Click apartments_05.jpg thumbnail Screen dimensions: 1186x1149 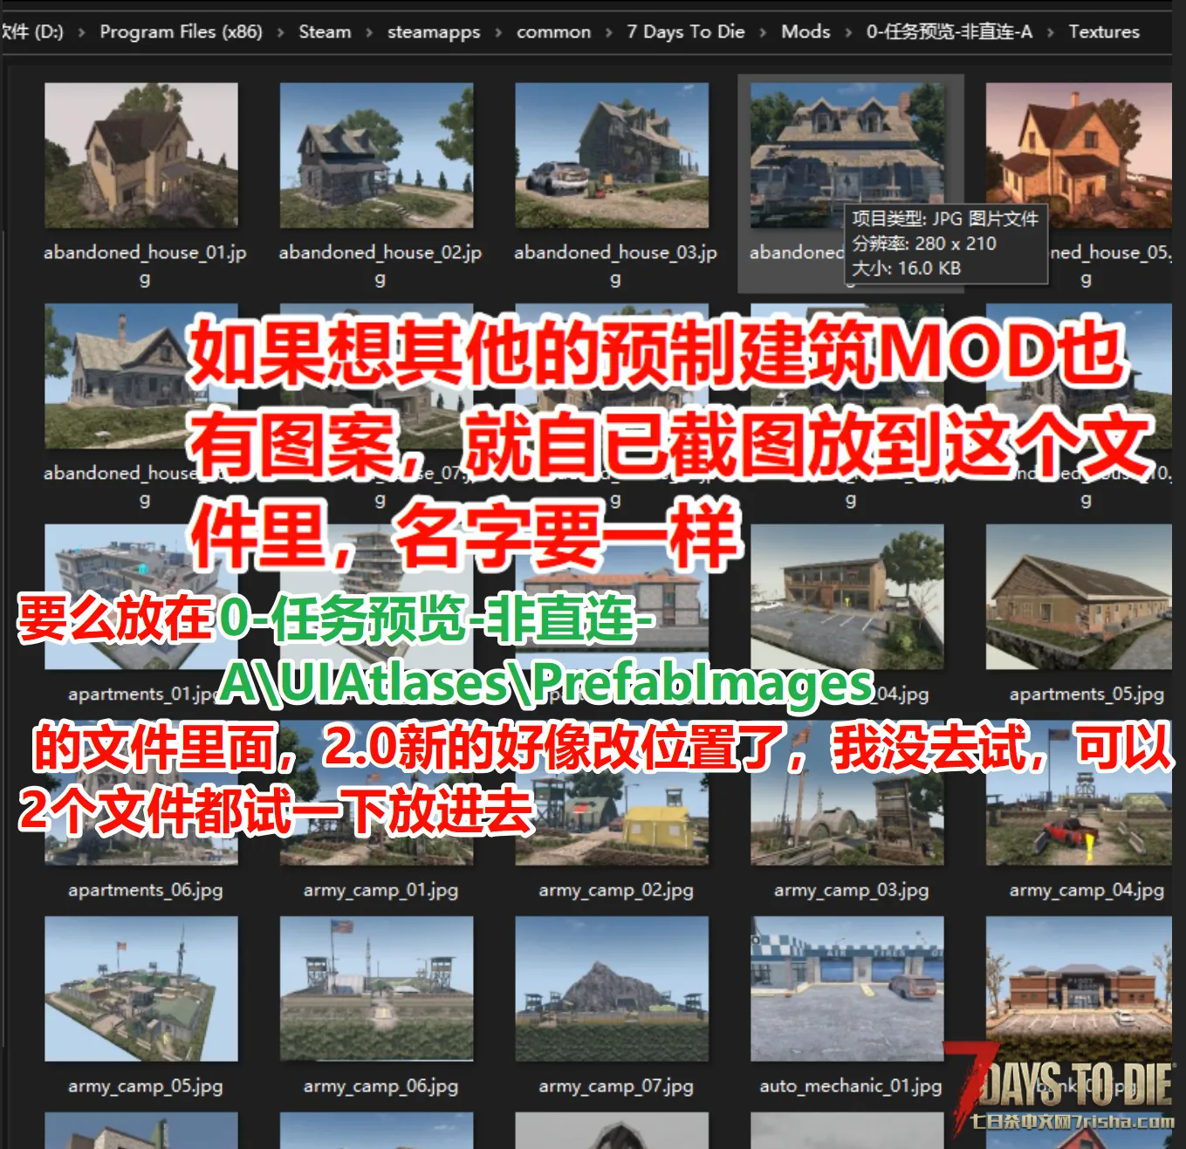[1079, 597]
